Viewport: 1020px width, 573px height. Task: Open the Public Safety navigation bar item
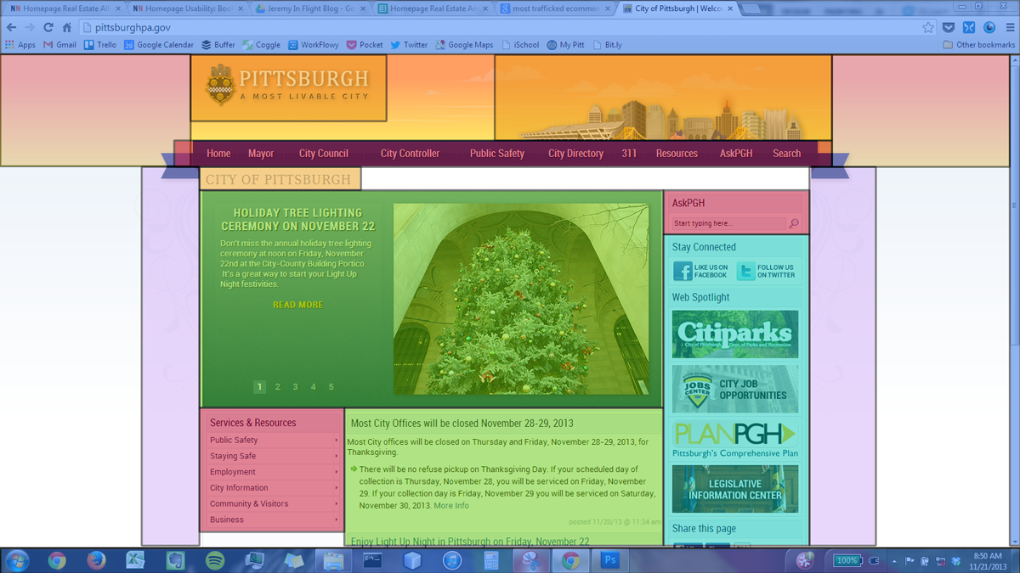coord(497,154)
